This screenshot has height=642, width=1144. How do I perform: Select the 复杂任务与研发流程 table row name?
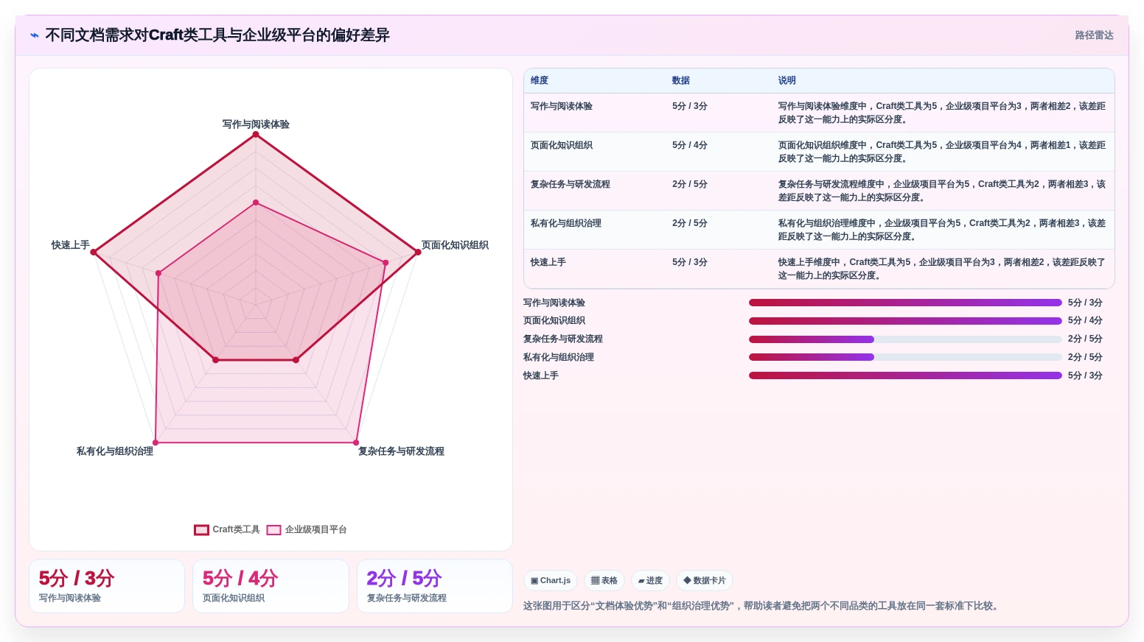[x=571, y=185]
